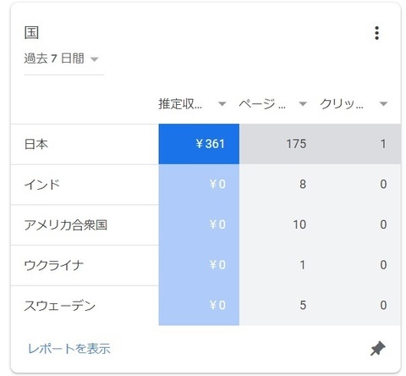Expand the ページ... column dropdown arrow
The width and height of the screenshot is (406, 376).
click(303, 104)
